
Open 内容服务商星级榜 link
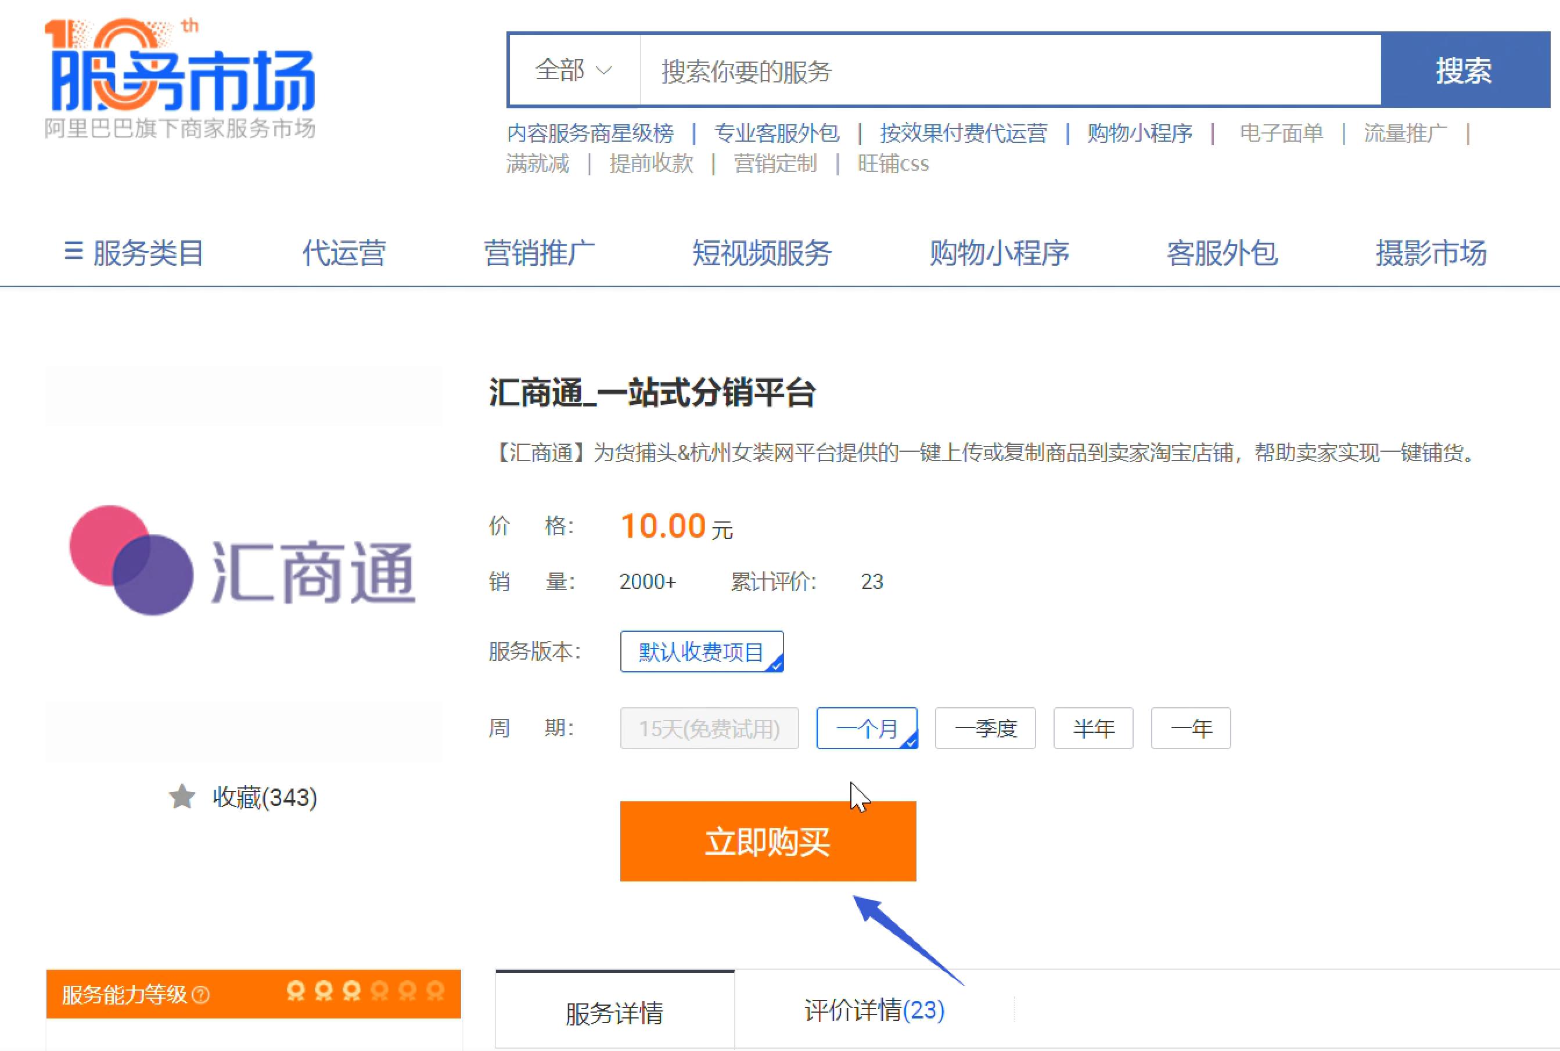(590, 133)
